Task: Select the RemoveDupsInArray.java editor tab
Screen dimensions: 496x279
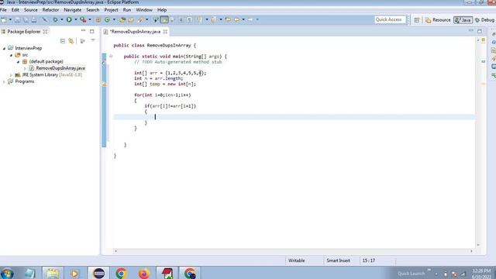Action: tap(135, 32)
